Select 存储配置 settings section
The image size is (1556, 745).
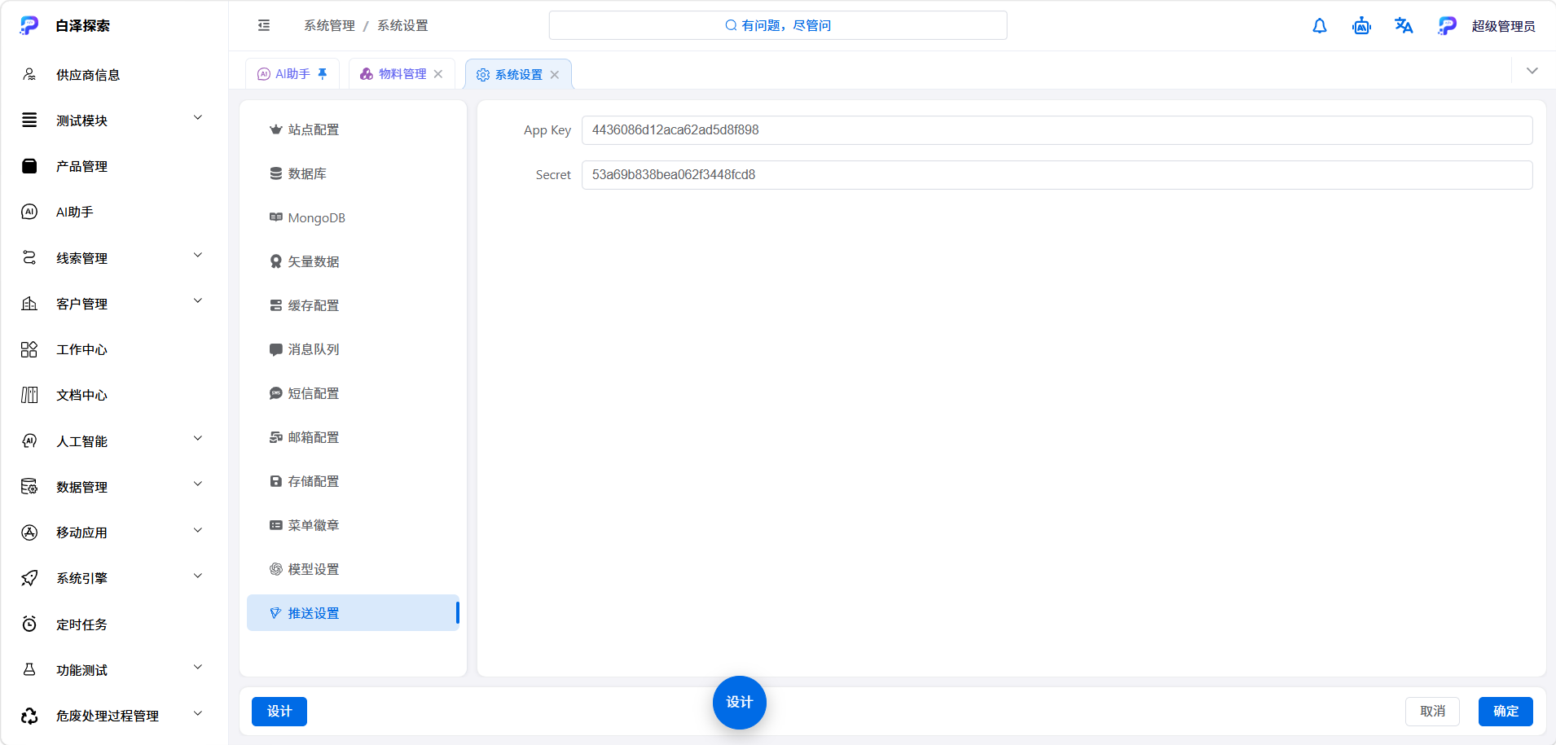(353, 481)
